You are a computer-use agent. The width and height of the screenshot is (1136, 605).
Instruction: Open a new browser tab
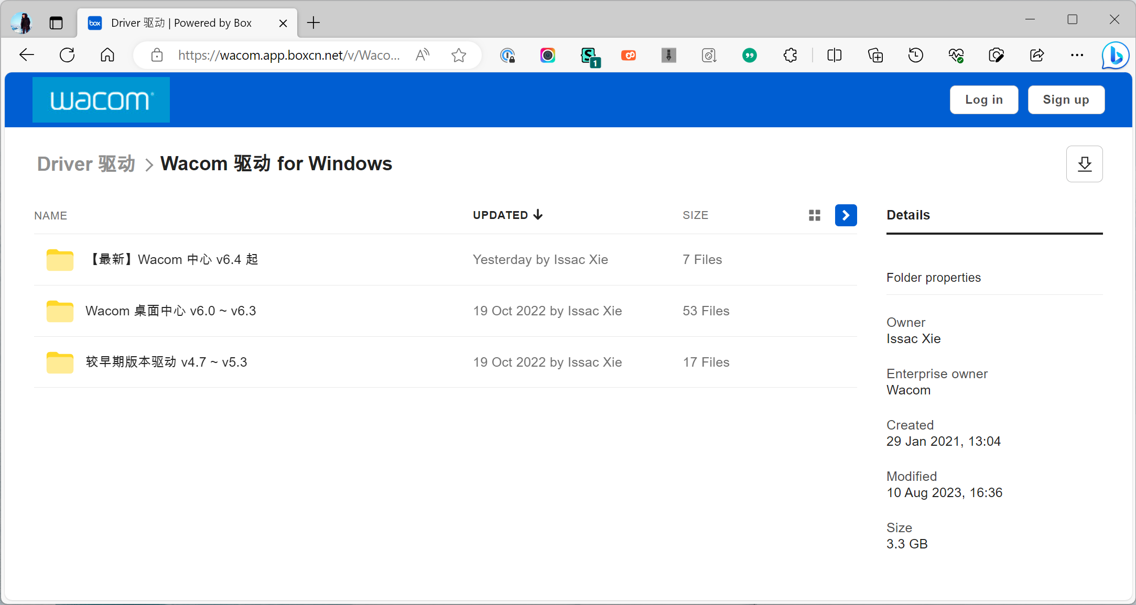[313, 23]
